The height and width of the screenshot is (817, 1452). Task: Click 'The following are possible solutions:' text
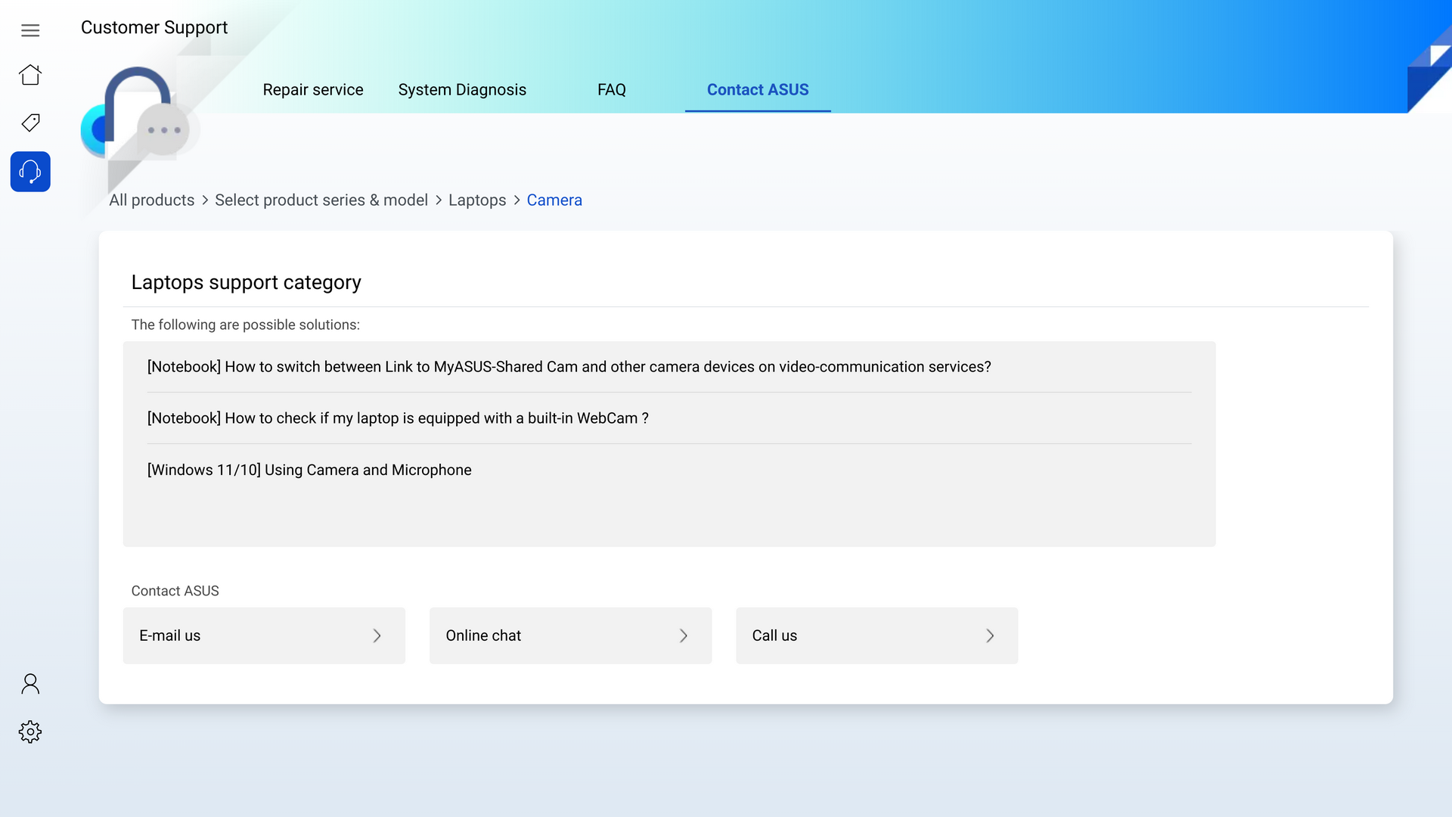[246, 325]
